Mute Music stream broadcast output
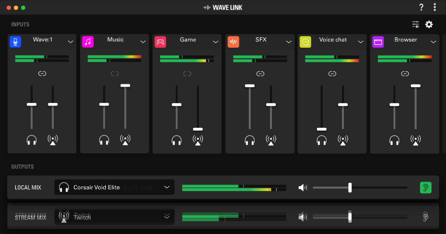Viewport: 446px width, 234px height. click(x=125, y=140)
